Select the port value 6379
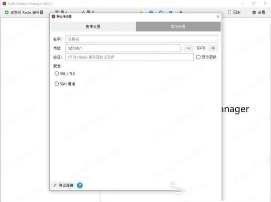The image size is (271, 202). coord(201,48)
